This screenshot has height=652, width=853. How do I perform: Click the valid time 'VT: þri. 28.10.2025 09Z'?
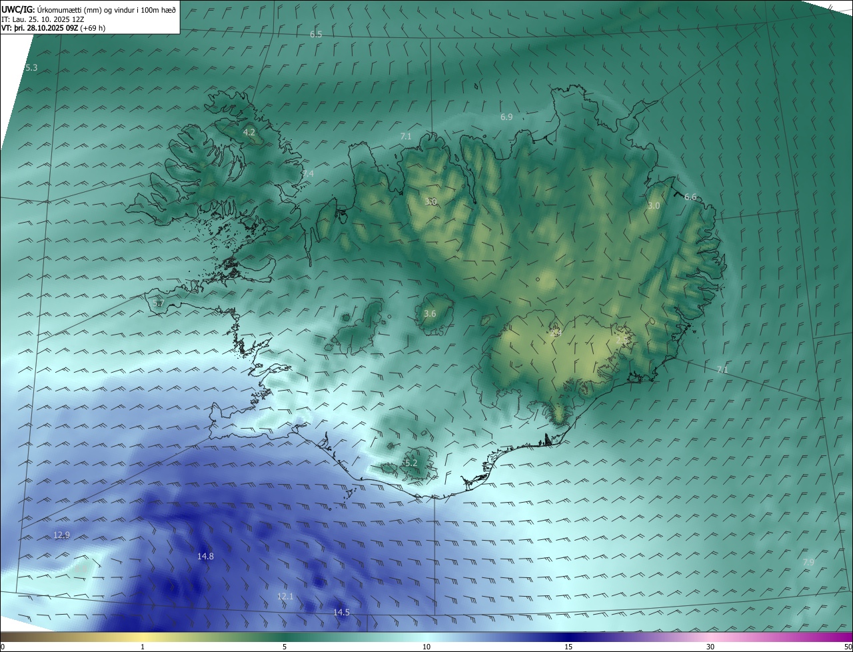(40, 28)
